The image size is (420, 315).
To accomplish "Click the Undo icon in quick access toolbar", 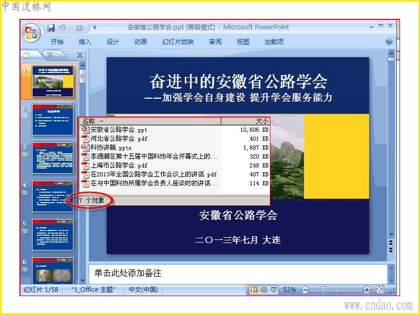I will [x=62, y=27].
